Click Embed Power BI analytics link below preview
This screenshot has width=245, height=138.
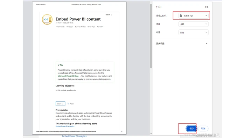coord(74,136)
